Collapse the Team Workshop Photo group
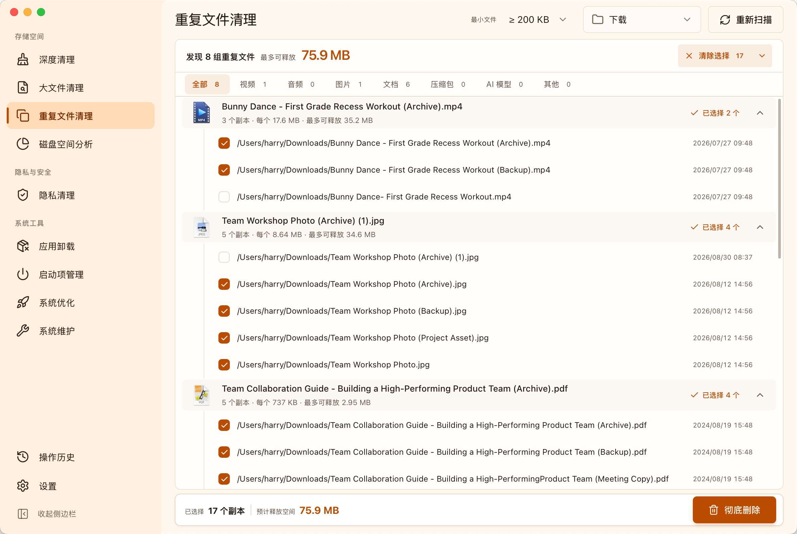 pyautogui.click(x=760, y=227)
